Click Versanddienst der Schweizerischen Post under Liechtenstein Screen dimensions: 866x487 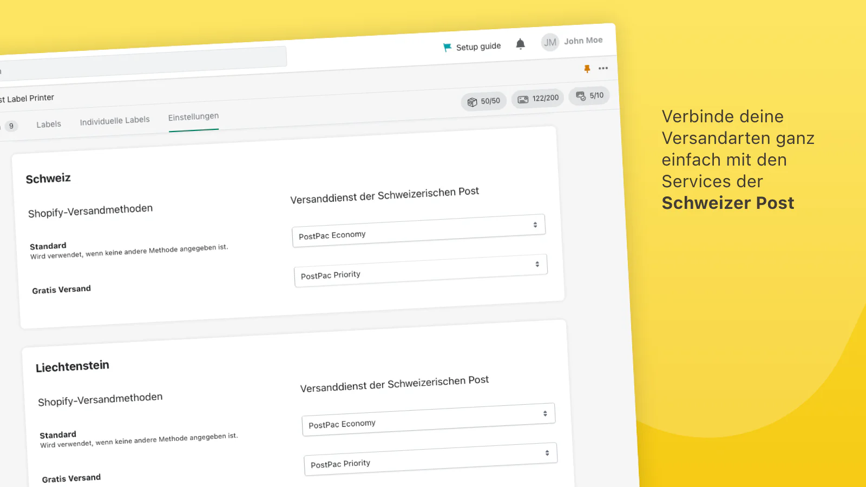pos(395,384)
